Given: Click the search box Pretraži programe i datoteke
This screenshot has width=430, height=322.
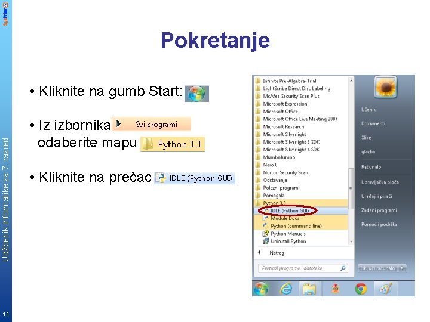Looking at the screenshot, I should click(x=303, y=268).
